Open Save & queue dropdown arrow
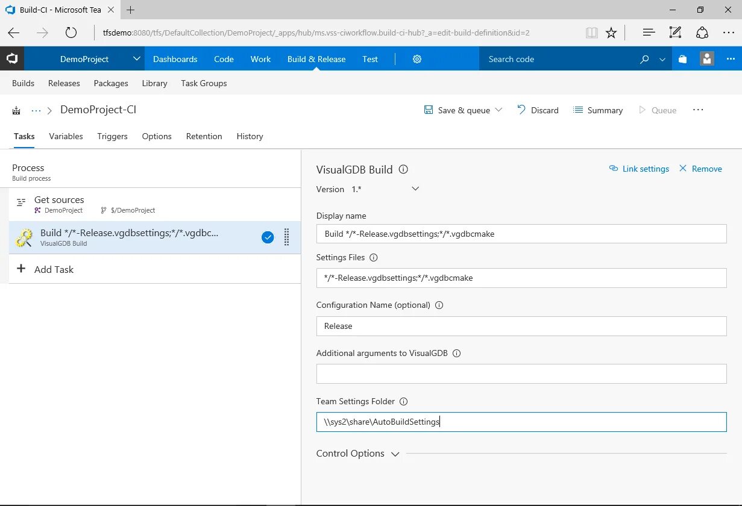Image resolution: width=742 pixels, height=506 pixels. pos(498,110)
